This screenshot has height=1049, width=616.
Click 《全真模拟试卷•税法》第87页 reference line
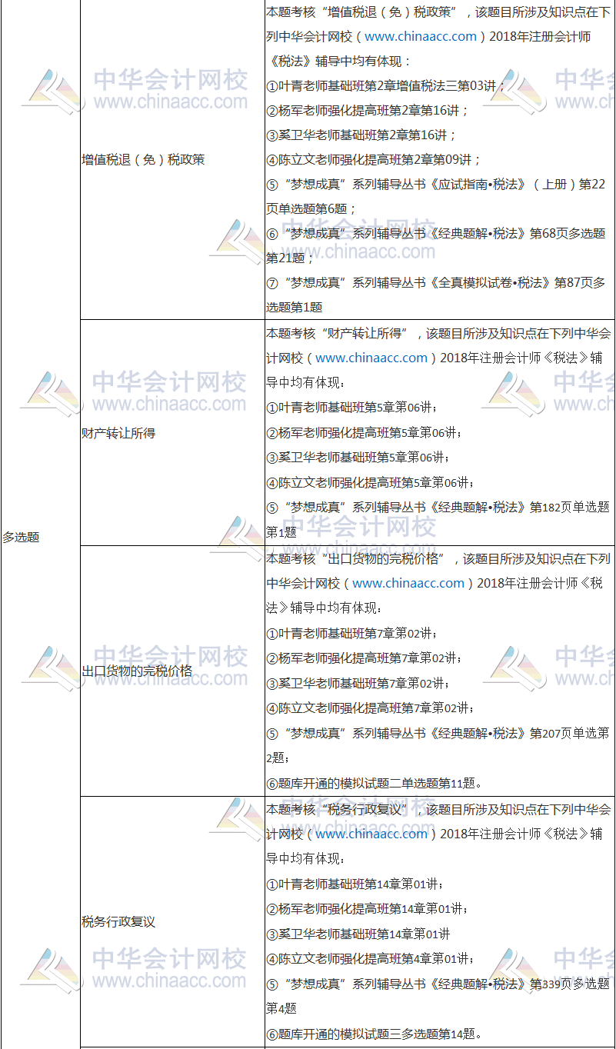(x=436, y=282)
